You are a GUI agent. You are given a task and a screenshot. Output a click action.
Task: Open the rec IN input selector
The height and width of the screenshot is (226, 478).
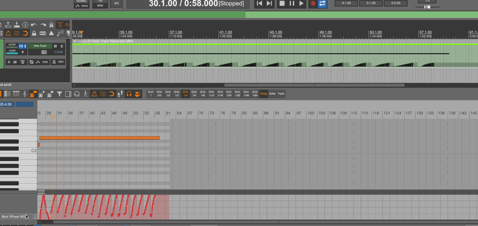(x=22, y=62)
